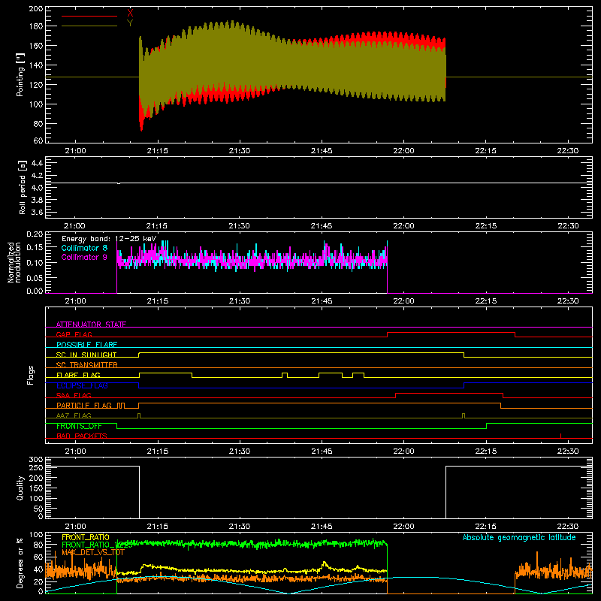Click the 'Roll period [s]' axis title
601x601 pixels.
(23, 187)
